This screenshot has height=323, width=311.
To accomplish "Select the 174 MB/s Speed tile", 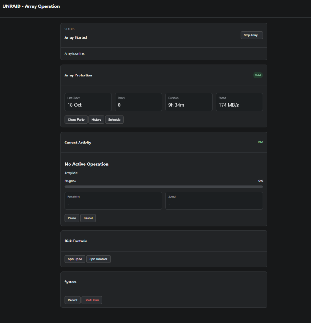I will 239,102.
